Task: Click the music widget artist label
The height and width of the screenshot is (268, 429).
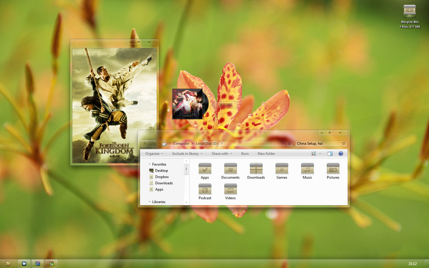Action: (x=226, y=105)
